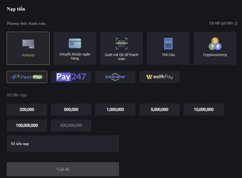Submit with the Gửi đi button
This screenshot has height=178, width=242.
tap(63, 169)
